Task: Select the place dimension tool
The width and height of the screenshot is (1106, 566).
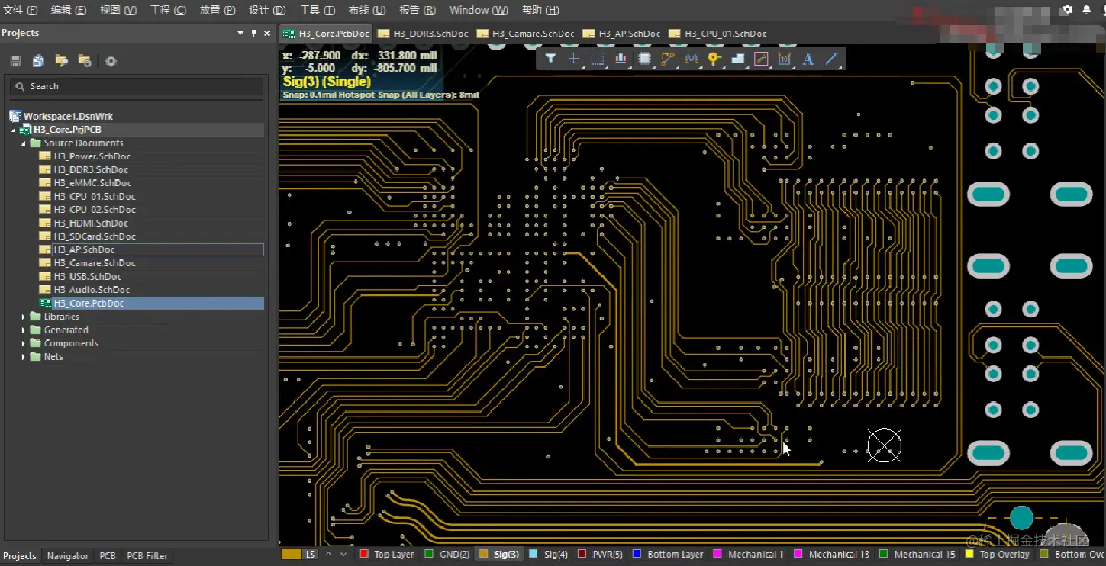Action: [x=785, y=59]
